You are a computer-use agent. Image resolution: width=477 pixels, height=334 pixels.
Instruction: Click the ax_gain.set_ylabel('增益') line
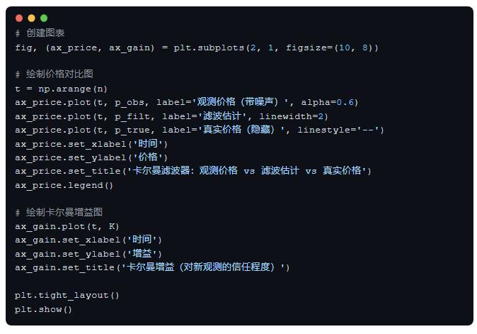[x=88, y=254]
